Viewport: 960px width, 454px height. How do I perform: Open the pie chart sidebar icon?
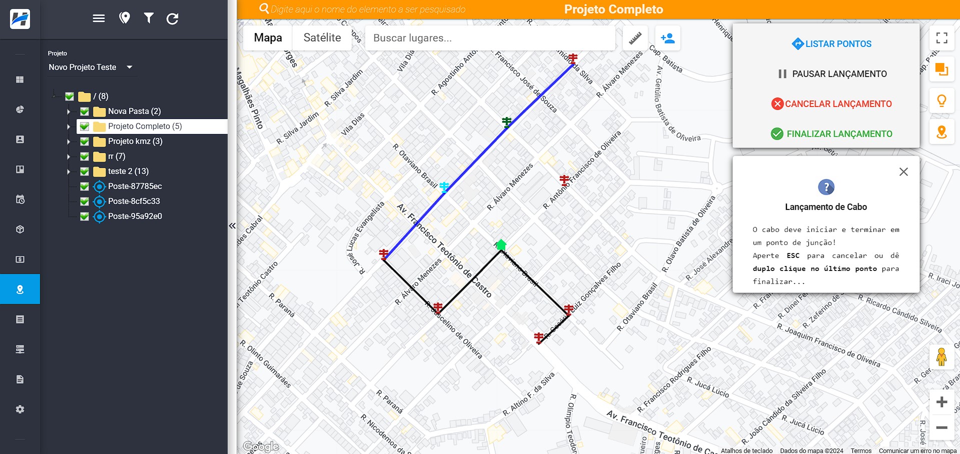(20, 109)
